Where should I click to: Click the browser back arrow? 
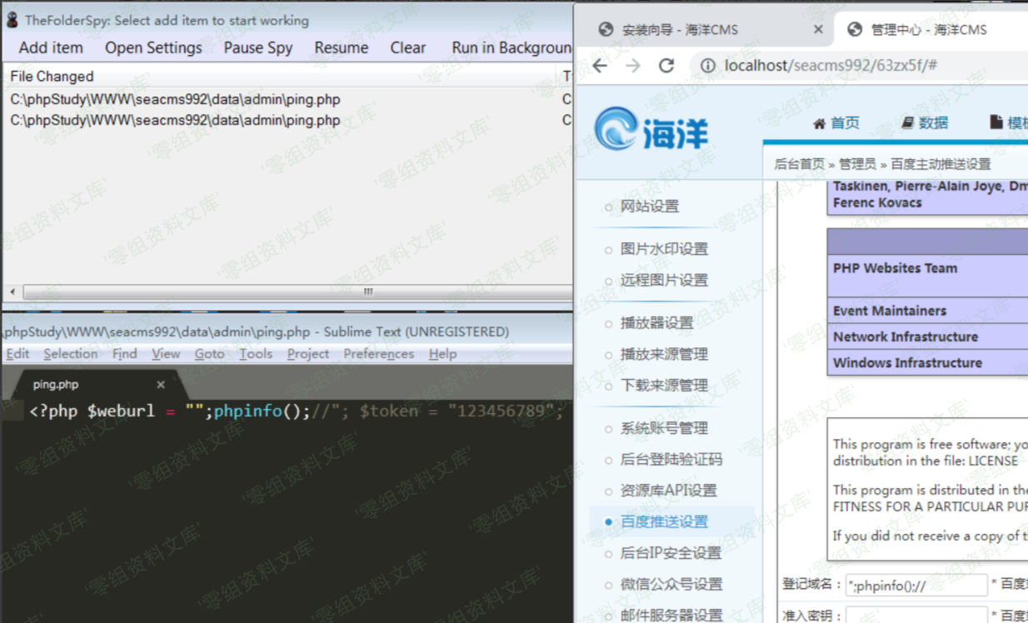[600, 66]
